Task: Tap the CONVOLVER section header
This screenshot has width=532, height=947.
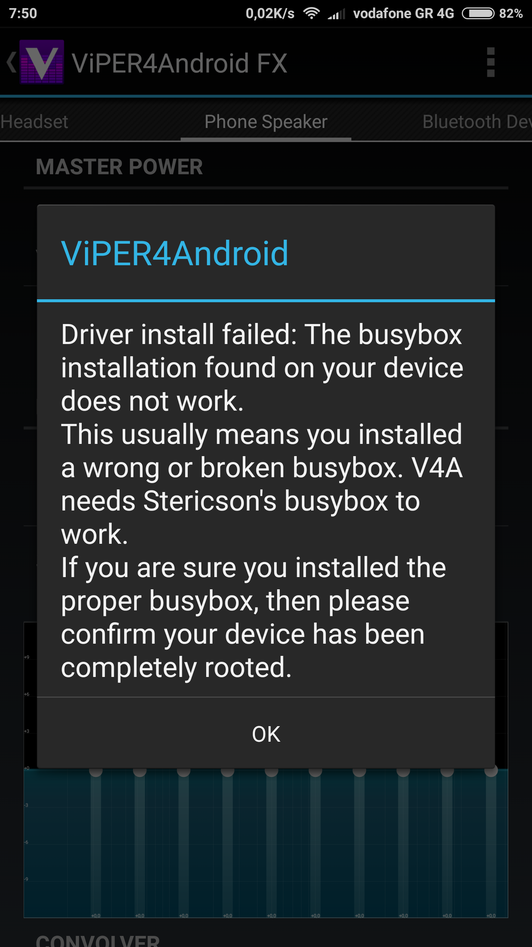Action: click(x=98, y=940)
